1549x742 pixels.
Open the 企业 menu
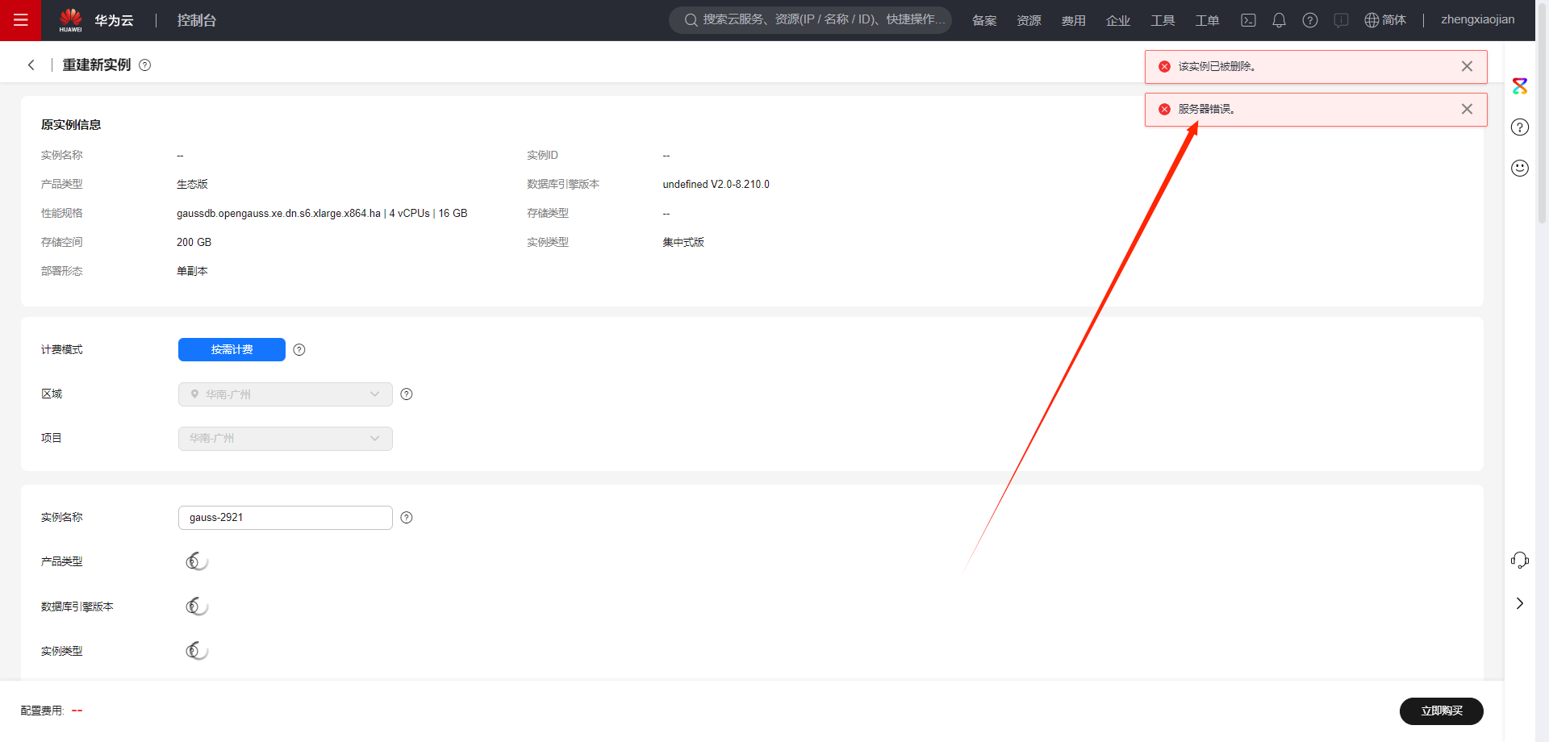pos(1117,20)
